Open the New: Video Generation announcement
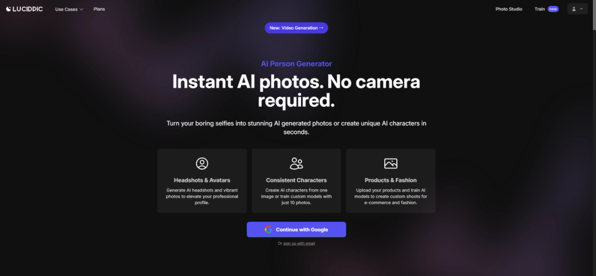The width and height of the screenshot is (596, 276). (x=296, y=28)
